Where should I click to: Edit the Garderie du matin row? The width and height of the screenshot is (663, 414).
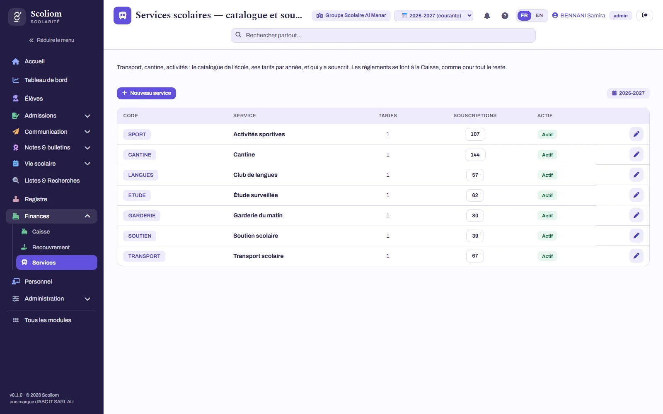[636, 215]
